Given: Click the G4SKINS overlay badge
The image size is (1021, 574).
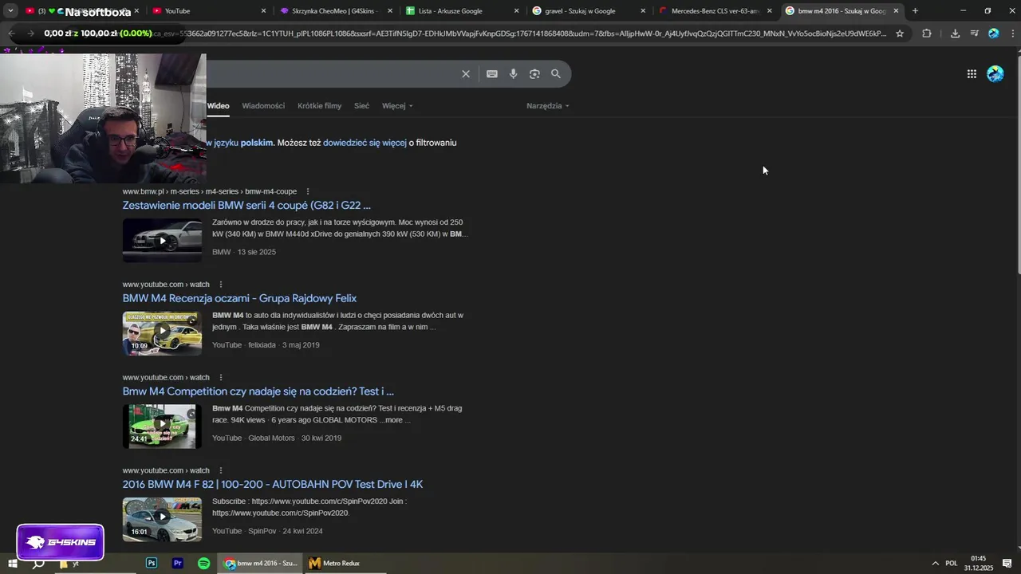Looking at the screenshot, I should tap(61, 542).
